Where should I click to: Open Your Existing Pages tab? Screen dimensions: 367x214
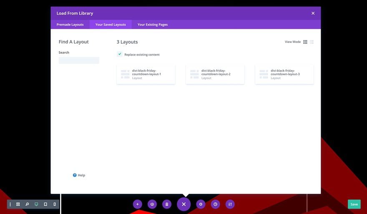click(x=153, y=25)
